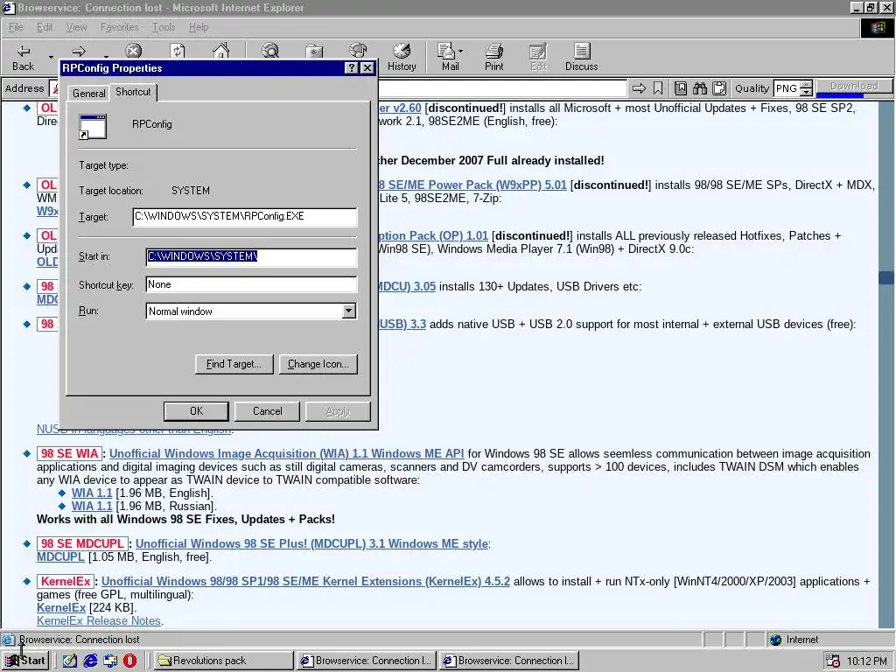Open the Unofficial Windows Image Acquisition link
Screen dimensions: 896x672
tap(286, 454)
